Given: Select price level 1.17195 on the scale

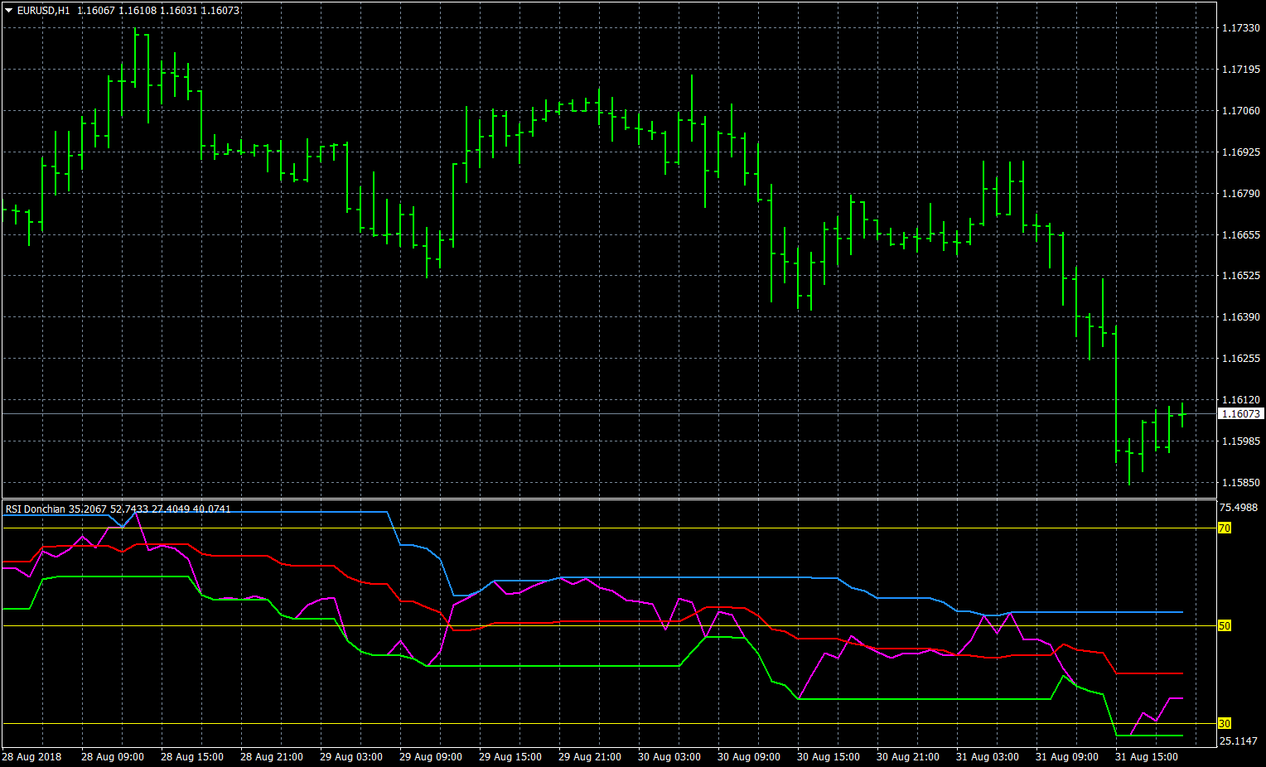Looking at the screenshot, I should click(x=1240, y=70).
